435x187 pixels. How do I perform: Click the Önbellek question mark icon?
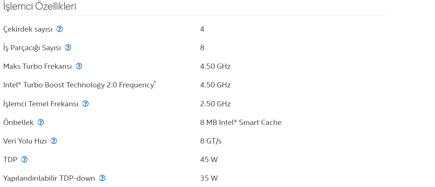41,122
